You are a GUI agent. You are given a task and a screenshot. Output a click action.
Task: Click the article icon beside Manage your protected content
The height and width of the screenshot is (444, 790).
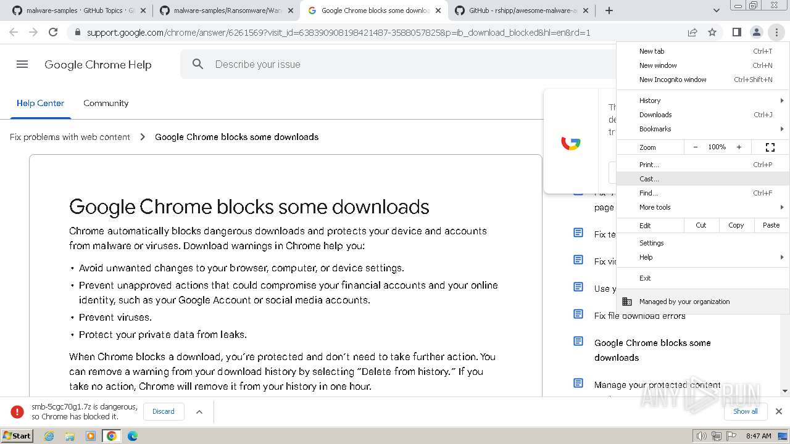coord(578,383)
